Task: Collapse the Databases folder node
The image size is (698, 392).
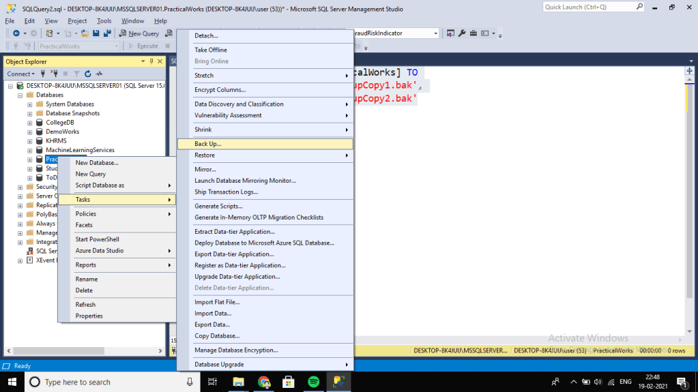Action: (20, 95)
